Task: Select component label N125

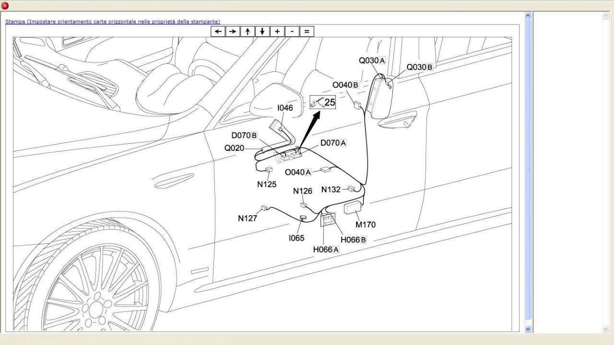Action: tap(267, 184)
